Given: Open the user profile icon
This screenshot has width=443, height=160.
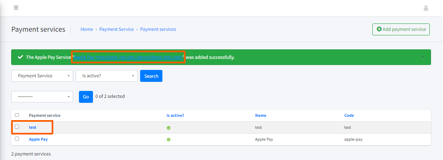Looking at the screenshot, I should click(x=426, y=8).
